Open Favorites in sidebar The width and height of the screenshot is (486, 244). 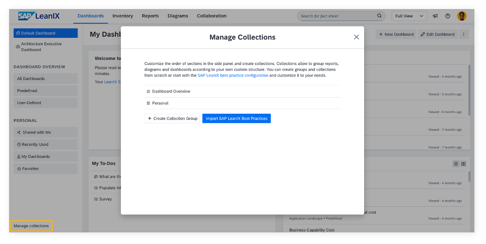click(45, 169)
